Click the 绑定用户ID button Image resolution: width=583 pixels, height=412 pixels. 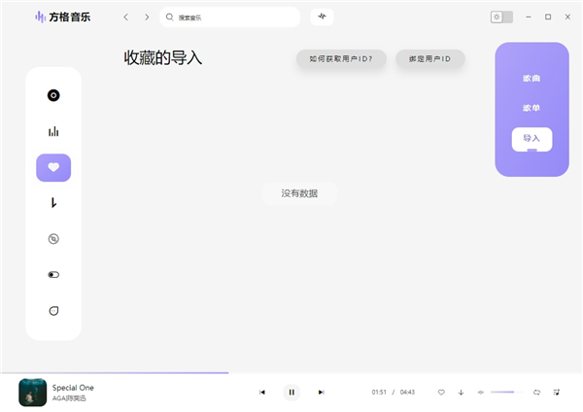pos(429,59)
